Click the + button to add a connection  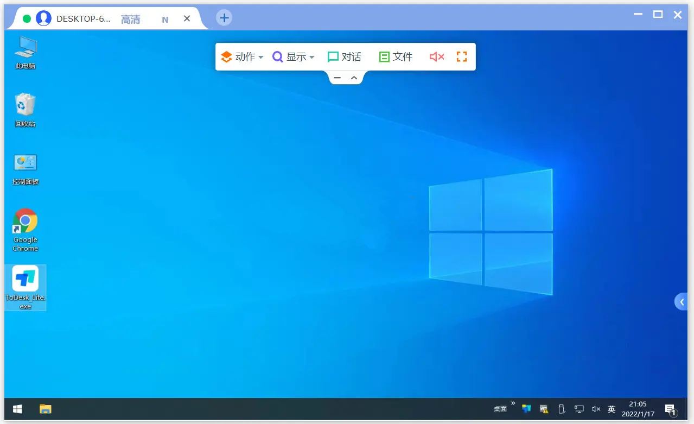tap(224, 17)
